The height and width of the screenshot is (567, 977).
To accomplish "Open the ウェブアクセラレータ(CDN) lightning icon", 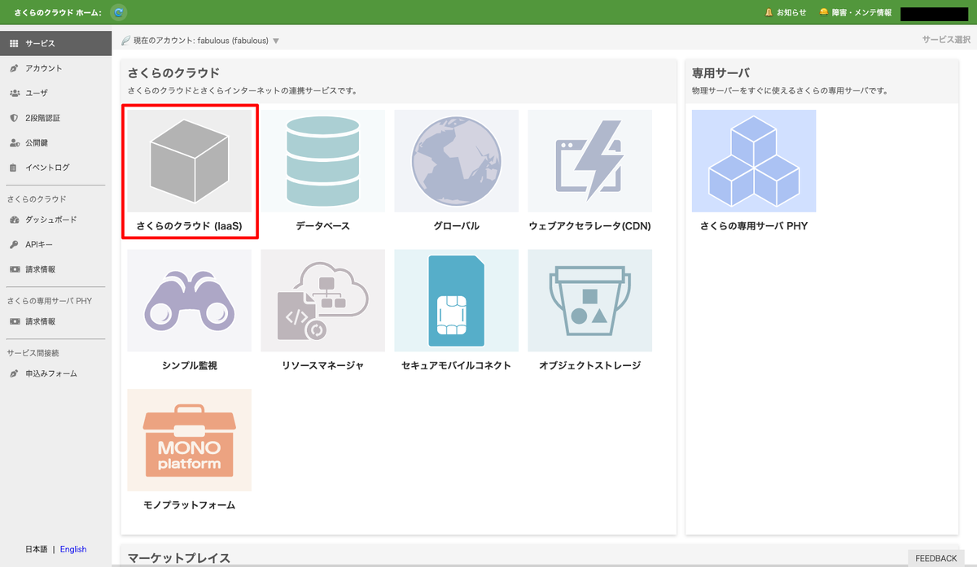I will 590,160.
